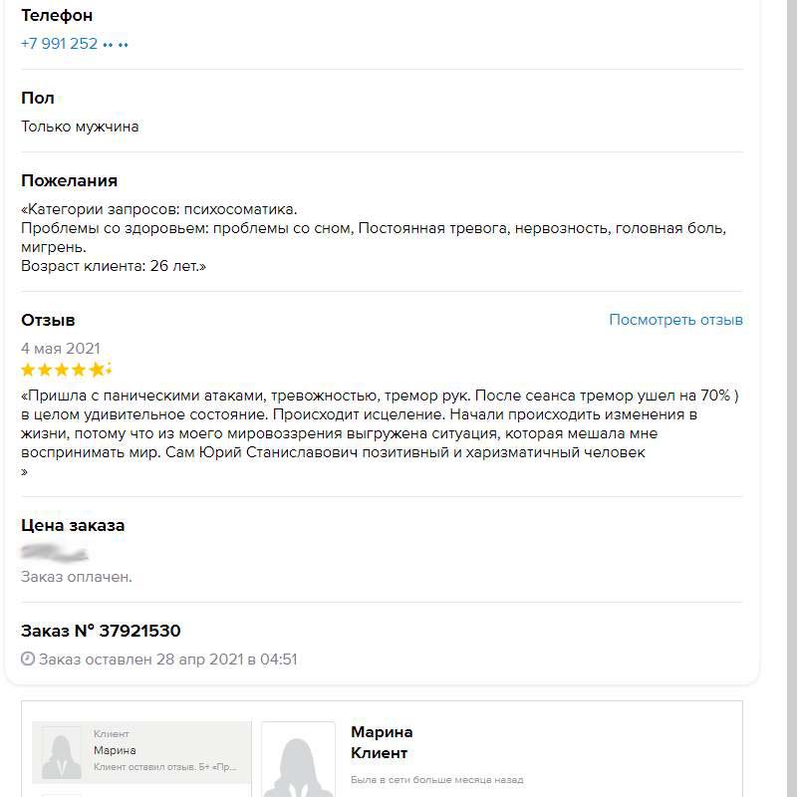The image size is (797, 797).
Task: Click the five-star review rating
Action: [x=66, y=371]
